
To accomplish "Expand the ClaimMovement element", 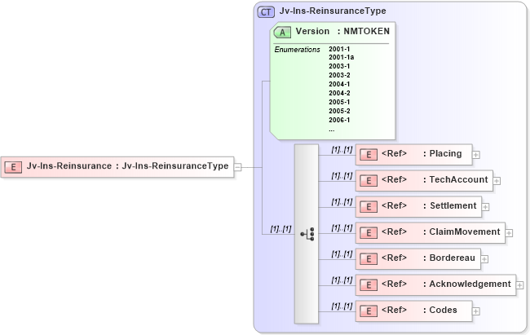I will pos(509,233).
